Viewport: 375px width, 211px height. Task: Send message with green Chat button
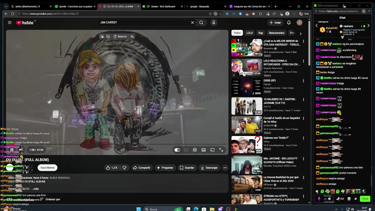click(x=365, y=199)
